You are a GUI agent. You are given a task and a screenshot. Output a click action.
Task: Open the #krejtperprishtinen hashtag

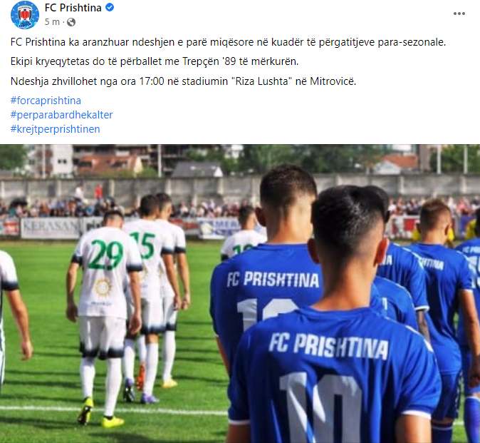[55, 129]
